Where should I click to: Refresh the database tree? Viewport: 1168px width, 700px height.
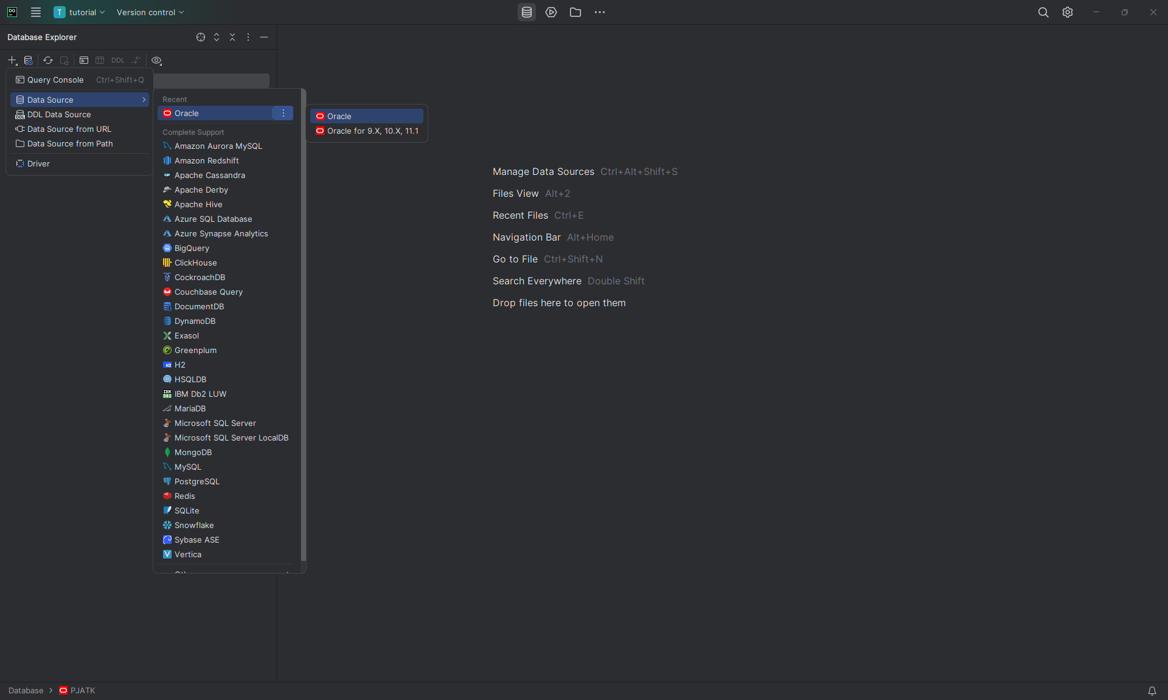pos(48,60)
